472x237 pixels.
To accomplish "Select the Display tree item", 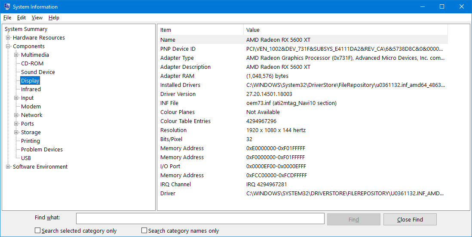I will [x=30, y=81].
